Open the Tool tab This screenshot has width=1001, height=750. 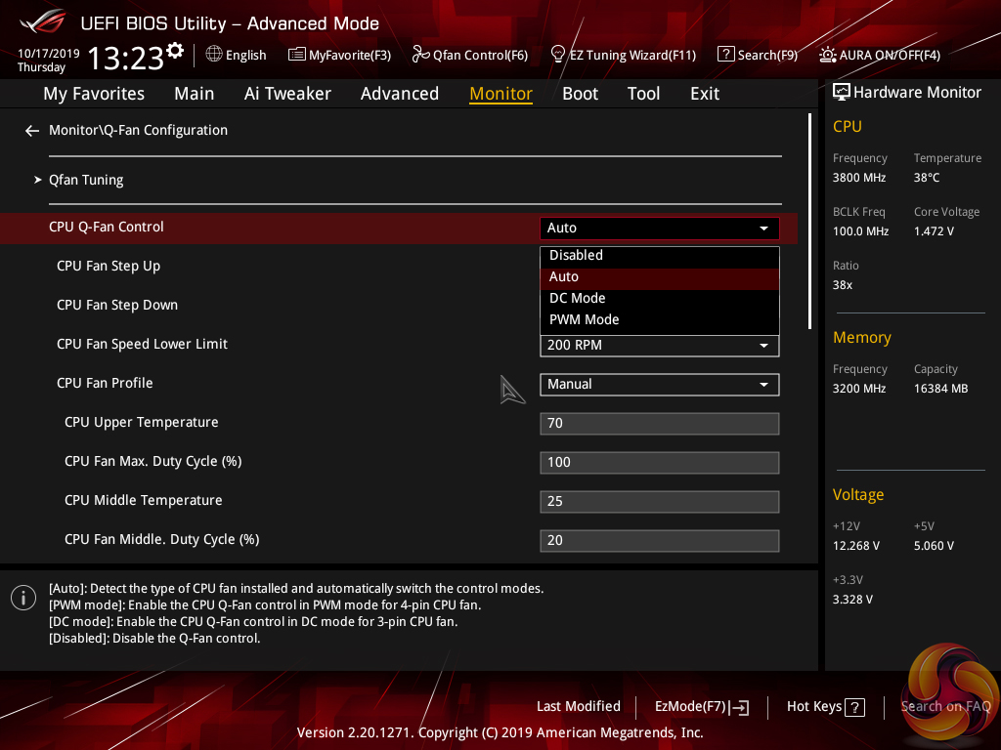643,94
